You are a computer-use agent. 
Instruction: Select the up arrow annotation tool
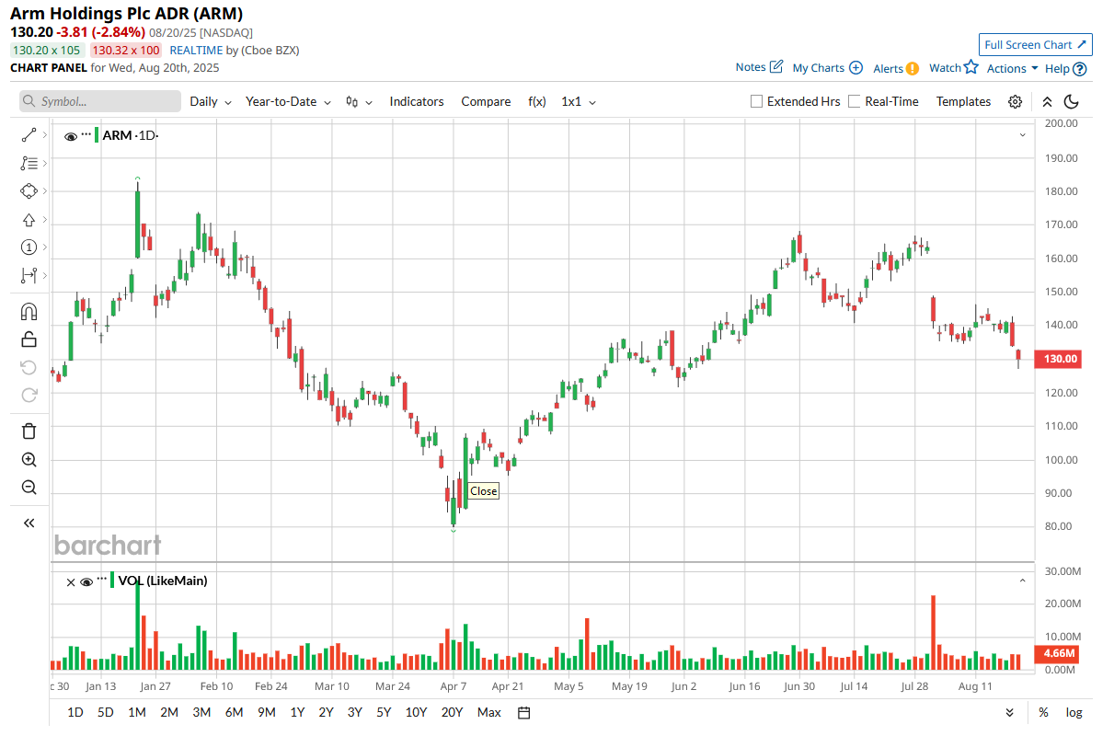(x=29, y=220)
